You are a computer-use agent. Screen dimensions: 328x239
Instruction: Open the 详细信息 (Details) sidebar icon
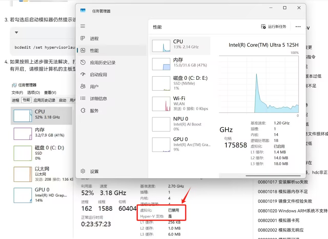[x=83, y=98]
